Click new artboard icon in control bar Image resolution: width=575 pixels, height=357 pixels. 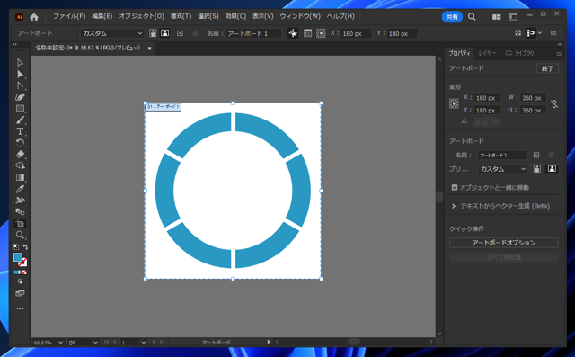180,33
